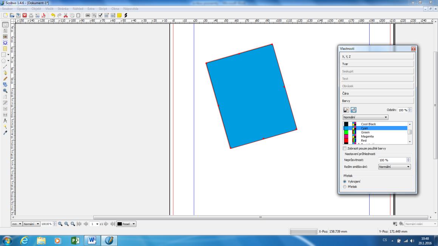
Task: Select the Image Frame tool
Action: 5,37
